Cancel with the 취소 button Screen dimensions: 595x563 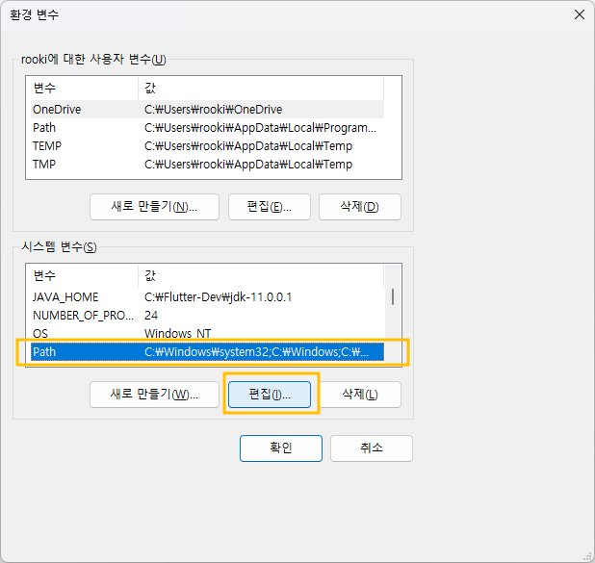point(371,448)
